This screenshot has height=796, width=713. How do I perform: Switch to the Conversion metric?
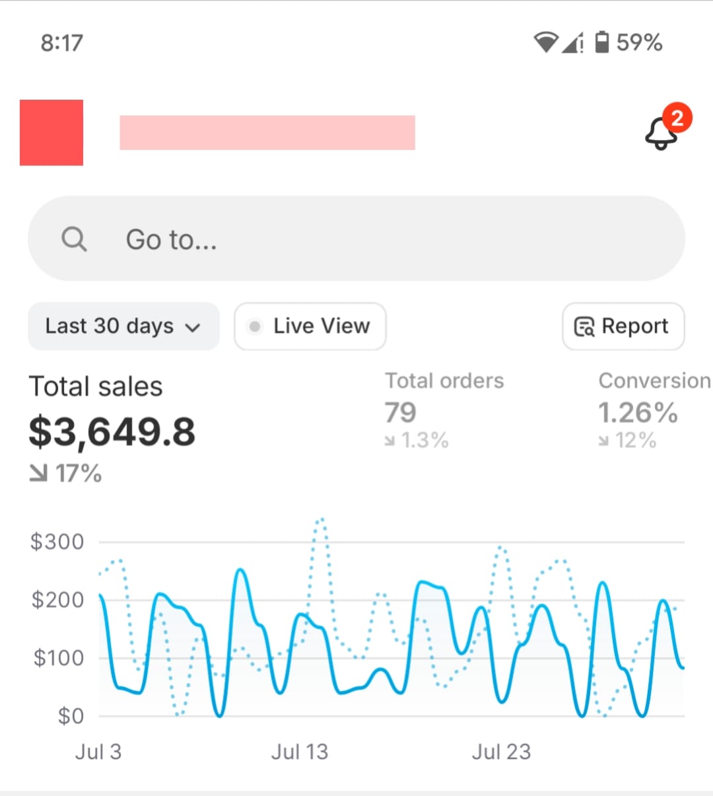(x=654, y=381)
